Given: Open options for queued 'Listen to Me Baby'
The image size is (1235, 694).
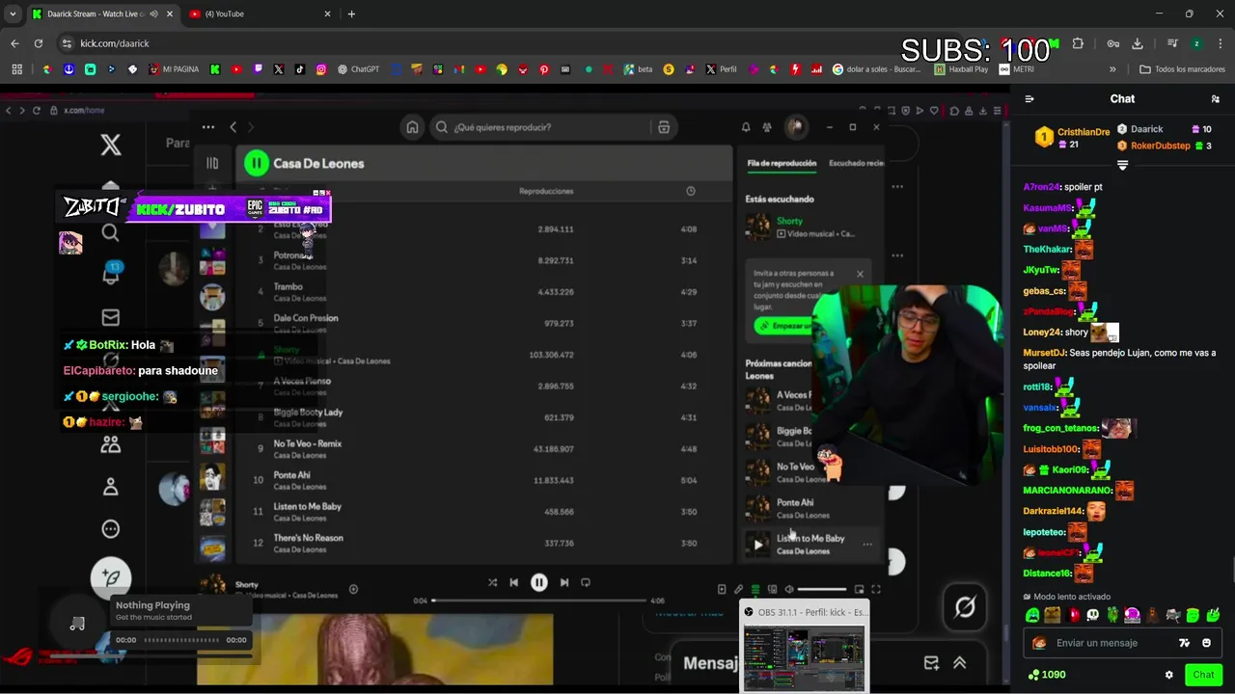Looking at the screenshot, I should [866, 545].
